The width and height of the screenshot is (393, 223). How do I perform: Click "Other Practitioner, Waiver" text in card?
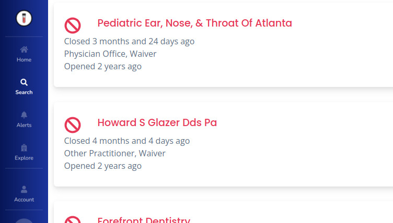(115, 153)
